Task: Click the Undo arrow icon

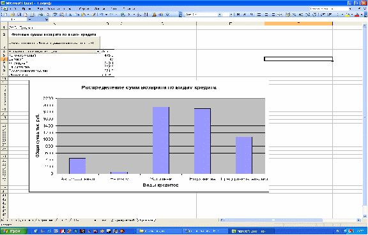Action: pos(101,15)
